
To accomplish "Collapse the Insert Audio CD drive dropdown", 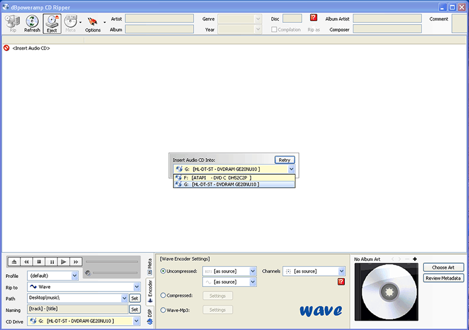I will click(291, 169).
